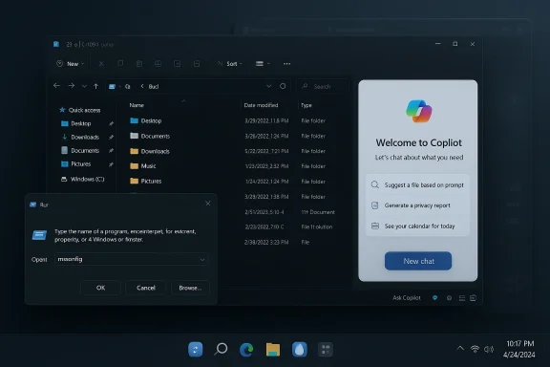Click Cancel in the Run dialog

click(146, 288)
